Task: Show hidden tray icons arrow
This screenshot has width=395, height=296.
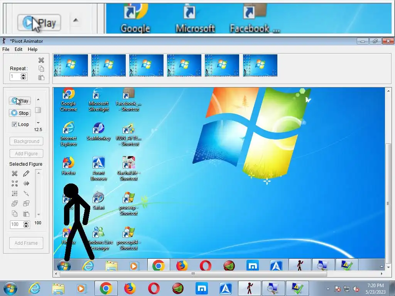Action: coord(328,289)
